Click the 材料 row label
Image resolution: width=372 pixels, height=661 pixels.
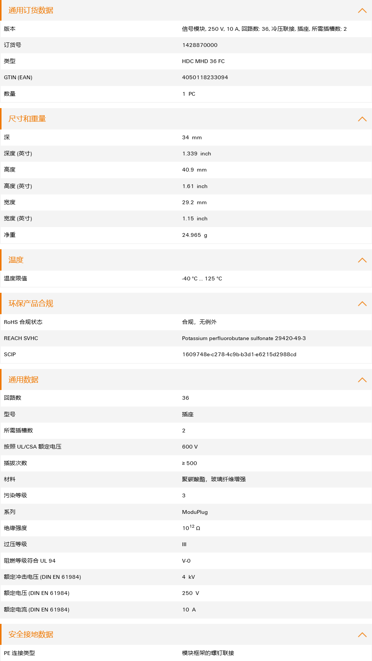coord(10,479)
